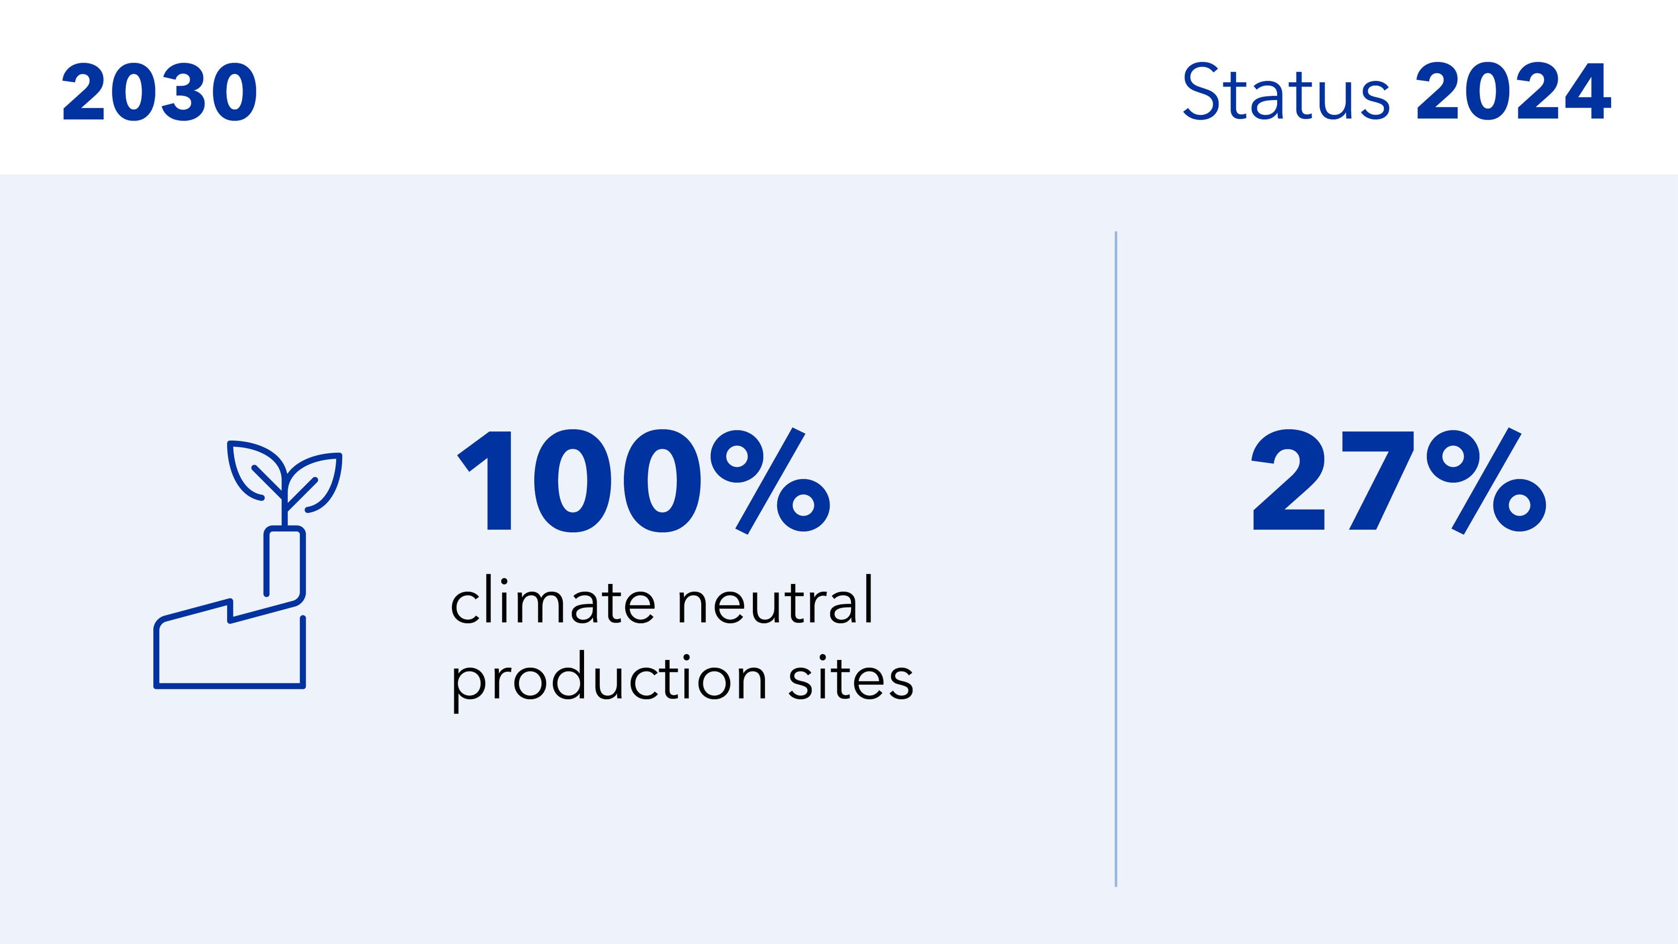Select the digit "1" in 100%
The width and height of the screenshot is (1678, 944).
(x=488, y=482)
